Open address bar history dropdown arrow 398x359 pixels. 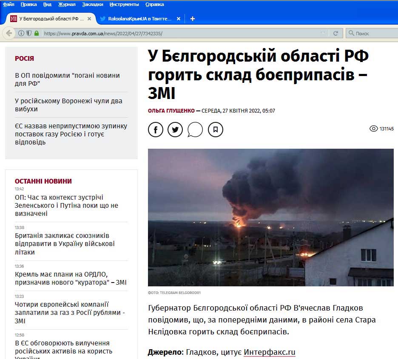coord(323,33)
